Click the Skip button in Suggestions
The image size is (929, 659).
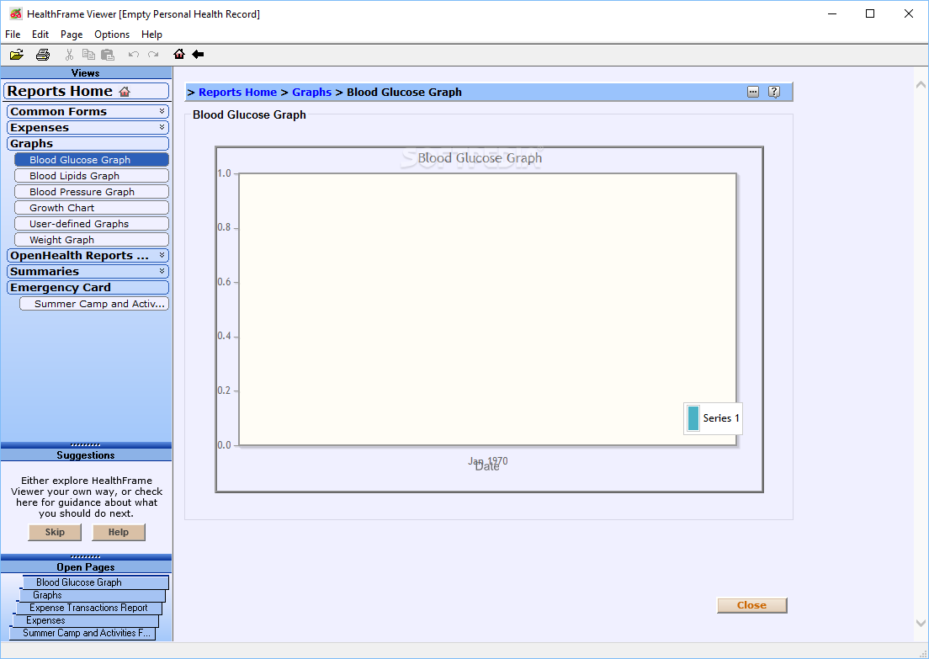pyautogui.click(x=55, y=532)
